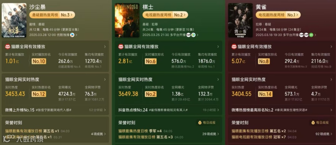The height and width of the screenshot is (145, 336).
Task: Expand 黄雀 猫眼全网有效播放 chevron
Action: [331, 47]
